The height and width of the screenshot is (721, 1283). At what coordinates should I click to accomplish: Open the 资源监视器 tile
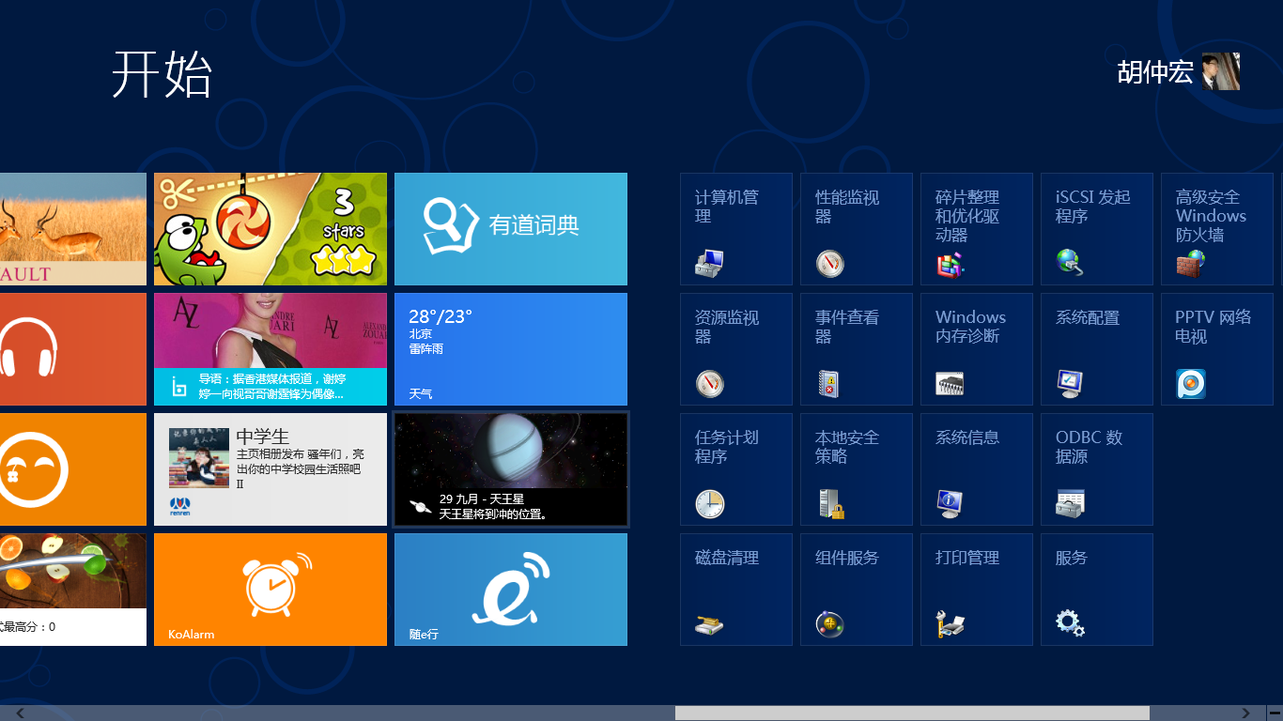[736, 349]
